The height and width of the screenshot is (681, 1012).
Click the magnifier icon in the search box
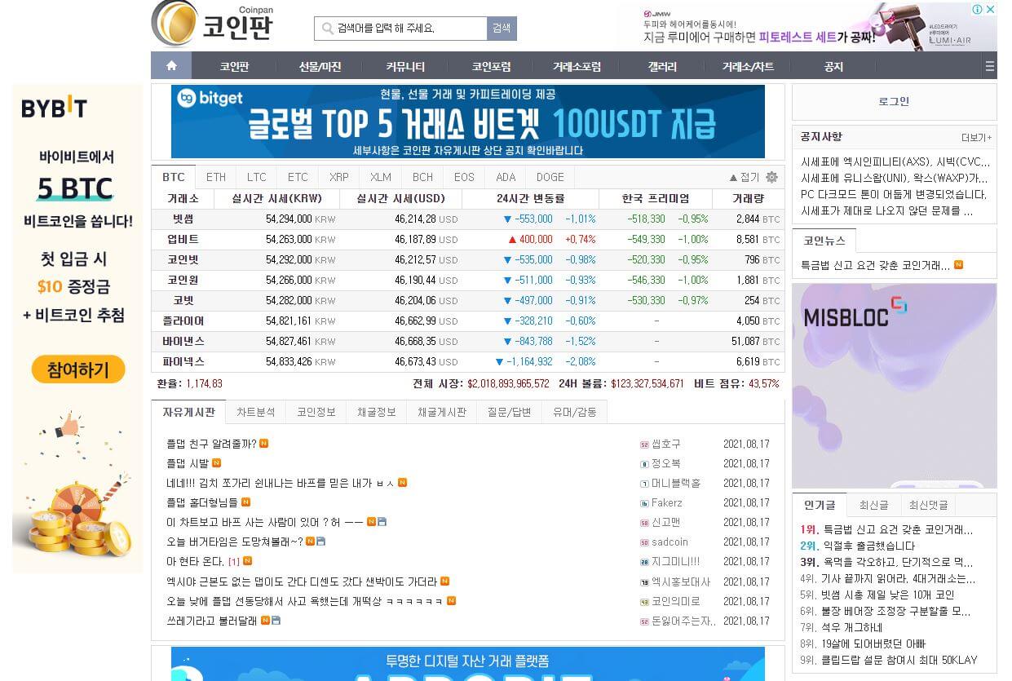click(326, 29)
